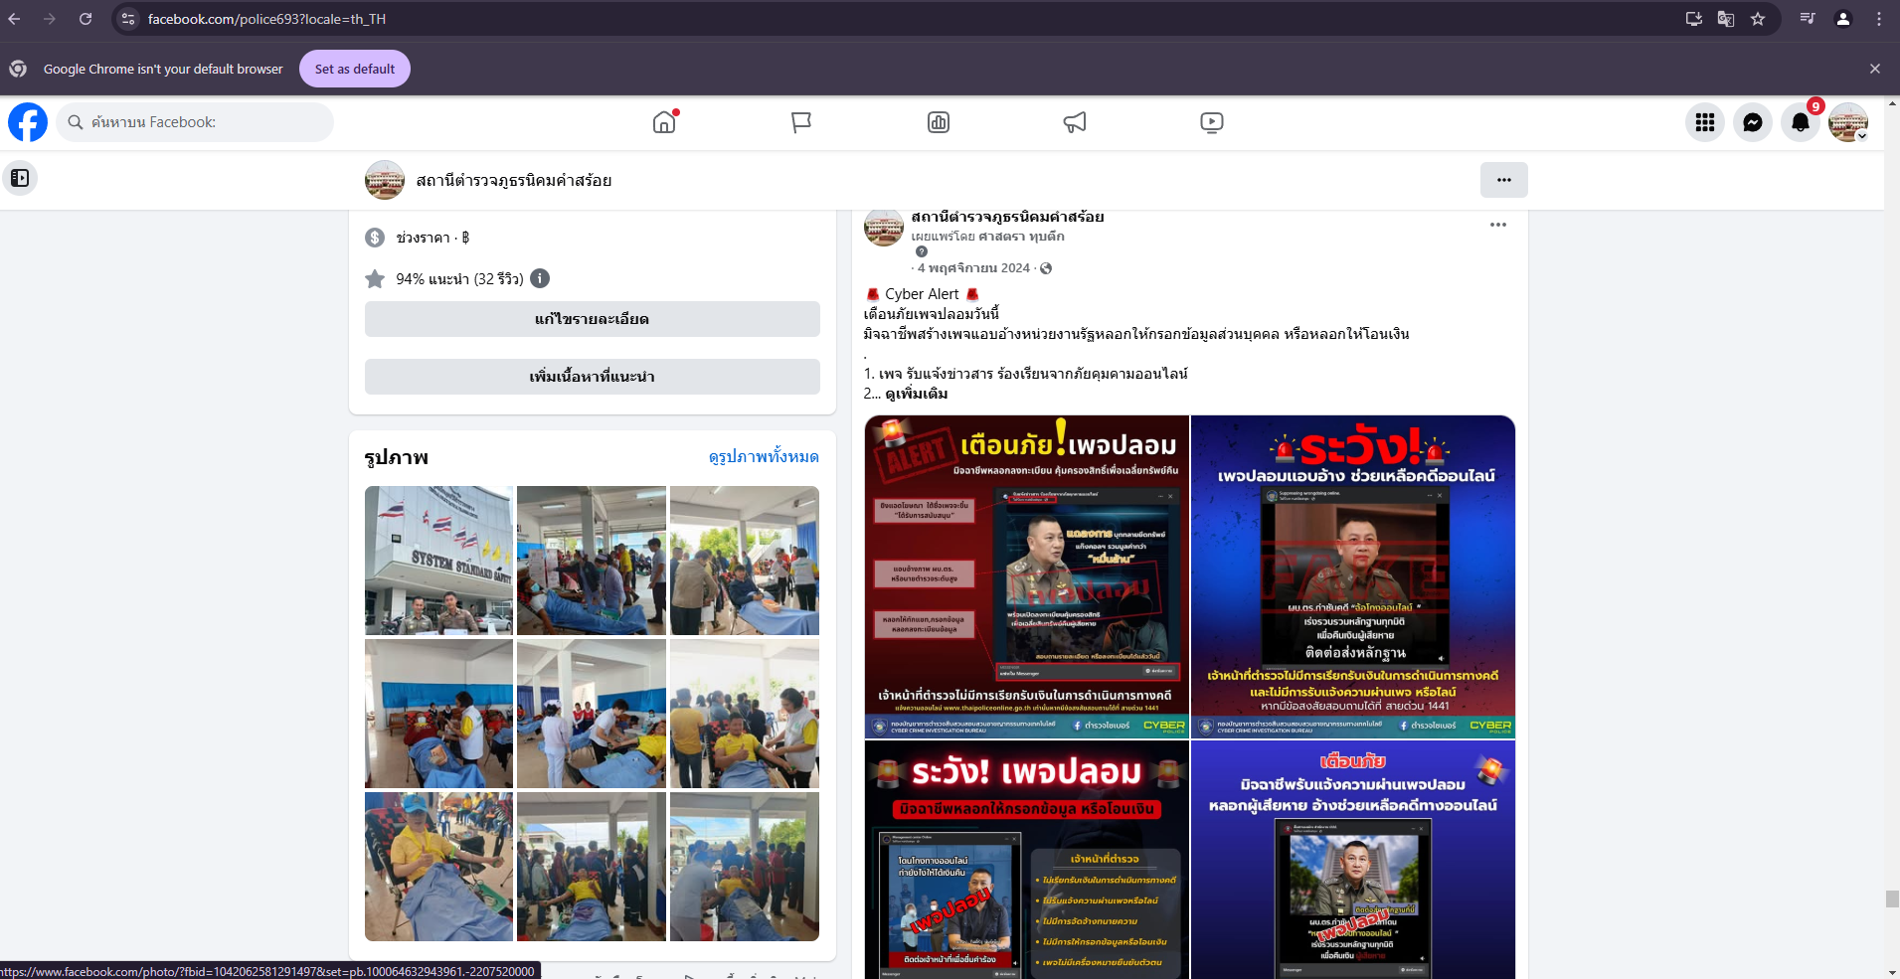Expand the post text with ดูเพิ่มเติม
The image size is (1900, 979).
point(916,394)
